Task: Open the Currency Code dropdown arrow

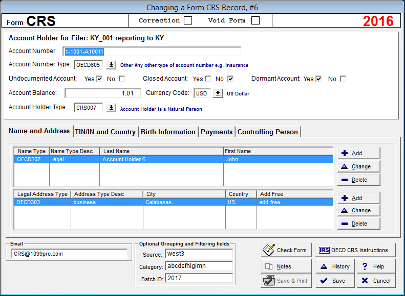Action: pos(218,93)
